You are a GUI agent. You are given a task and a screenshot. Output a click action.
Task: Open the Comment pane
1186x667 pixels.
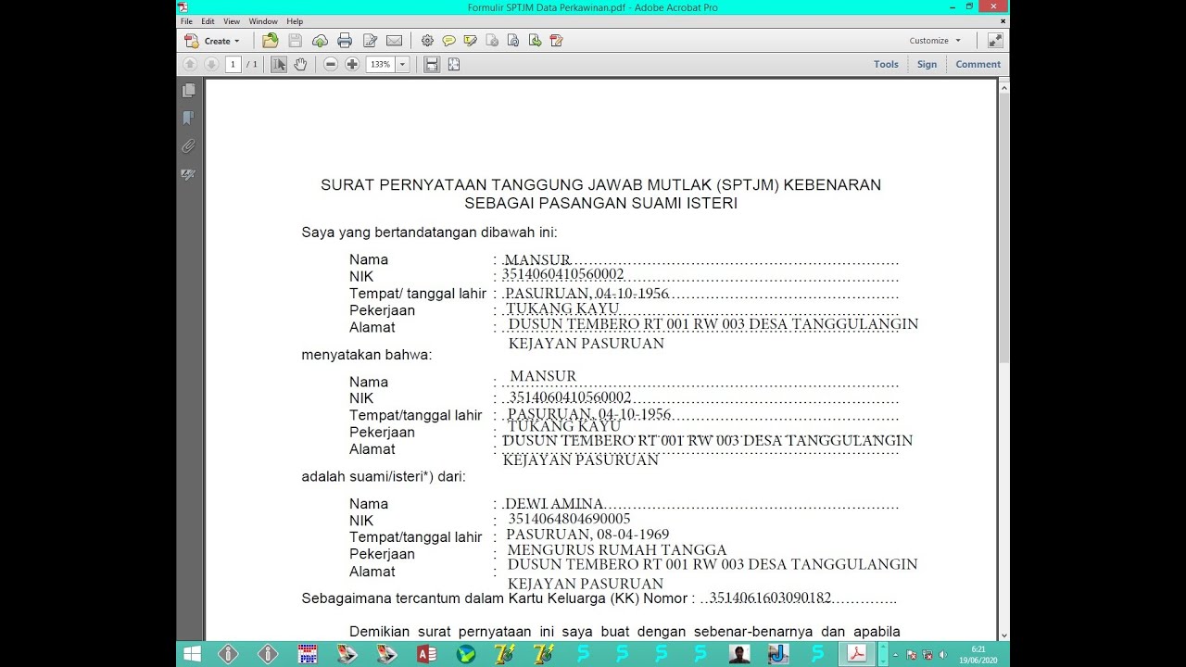point(978,64)
